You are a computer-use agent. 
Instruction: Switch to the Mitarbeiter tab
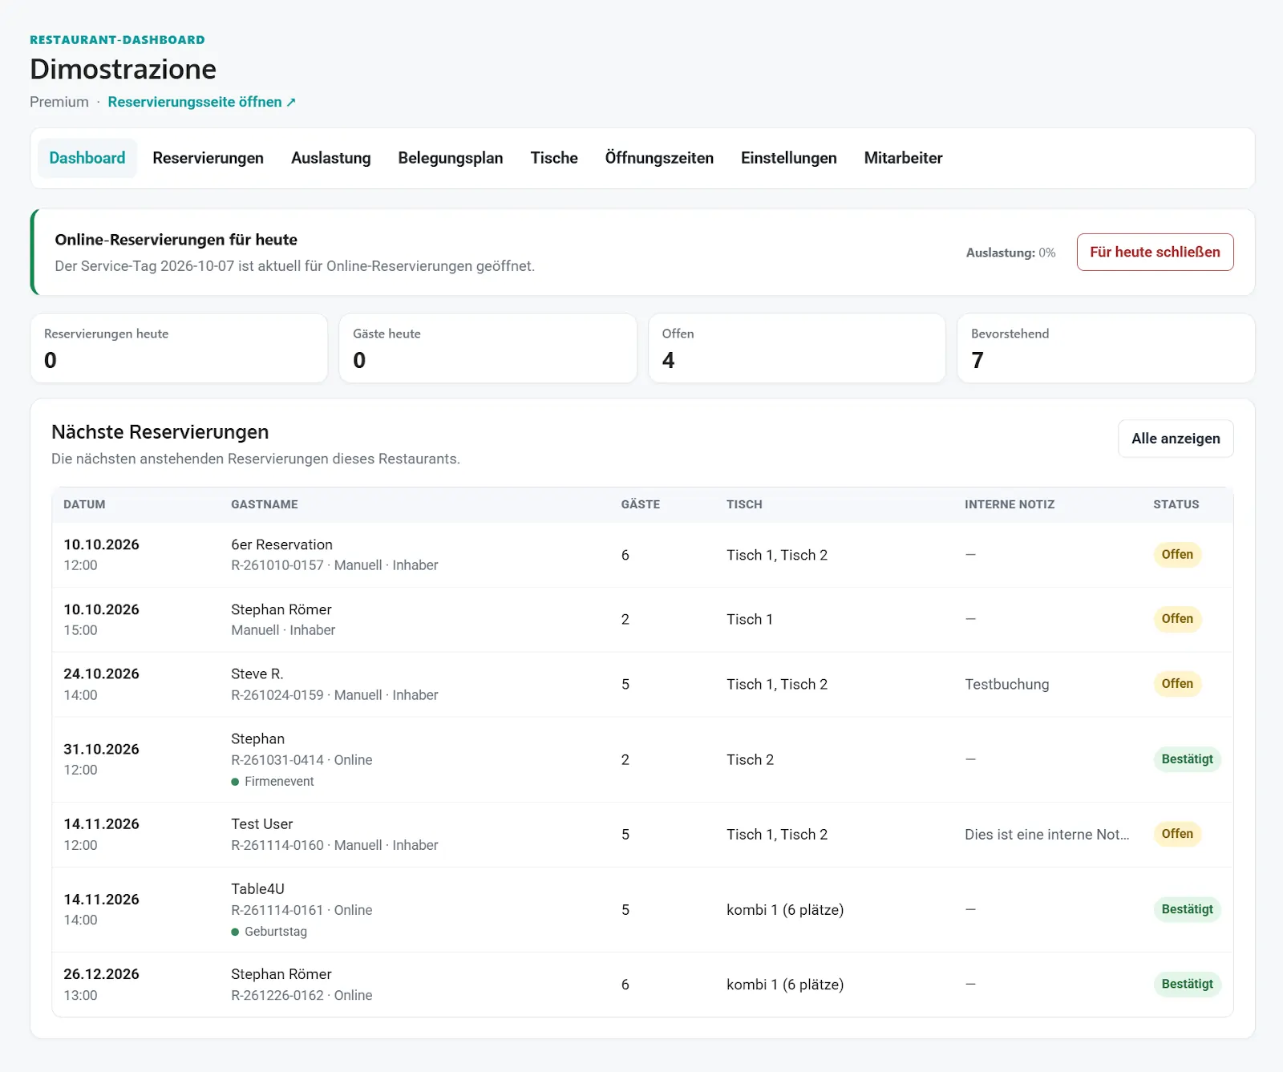point(903,158)
